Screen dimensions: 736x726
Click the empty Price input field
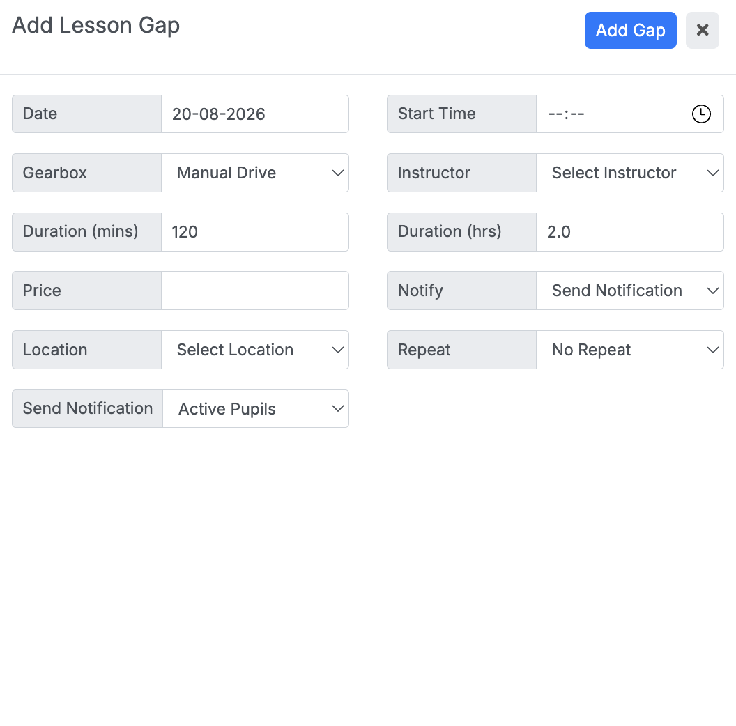coord(255,291)
